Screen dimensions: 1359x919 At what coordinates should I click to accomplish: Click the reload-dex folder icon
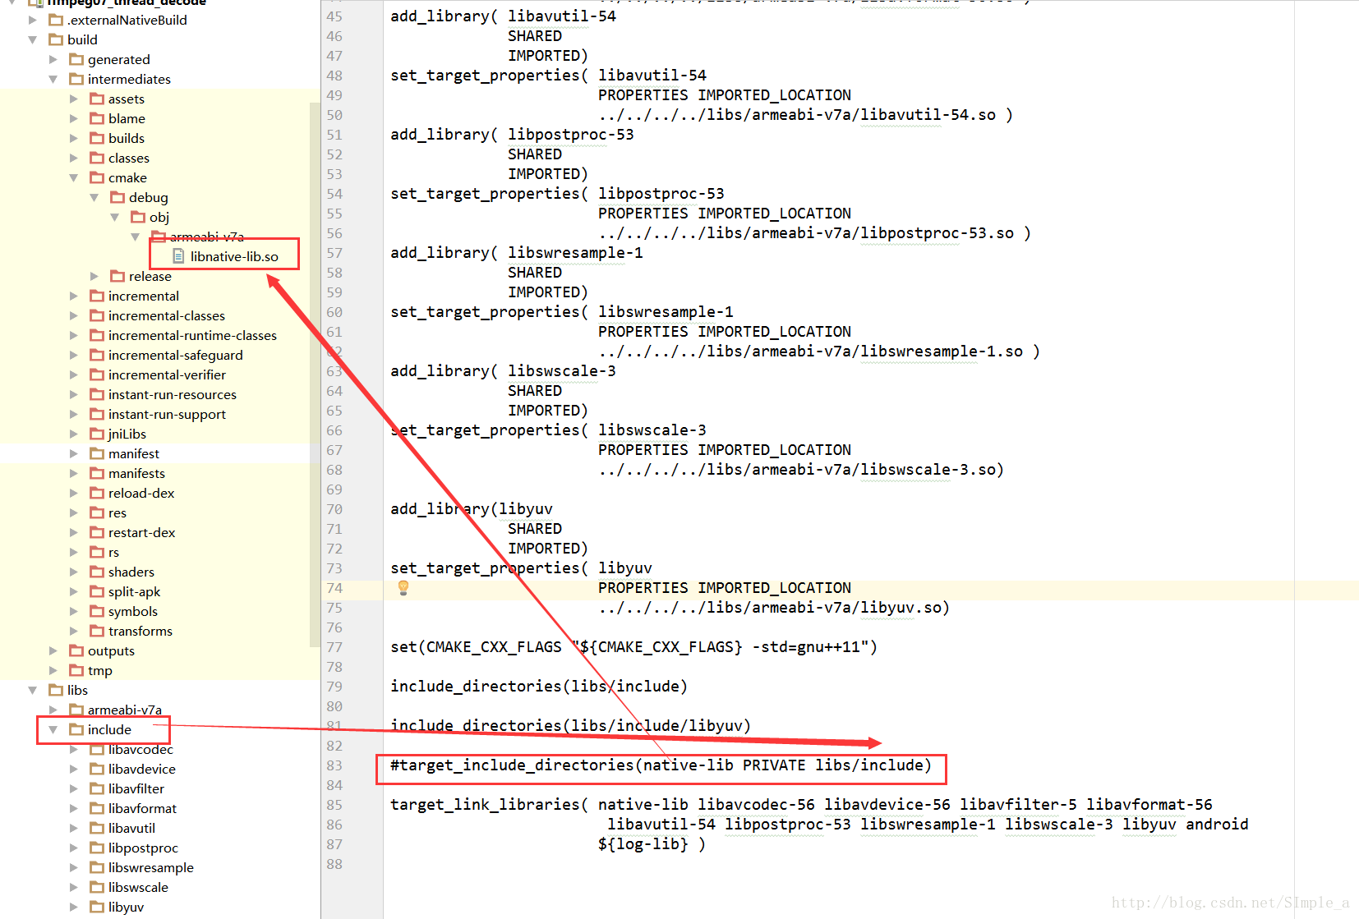coord(97,493)
